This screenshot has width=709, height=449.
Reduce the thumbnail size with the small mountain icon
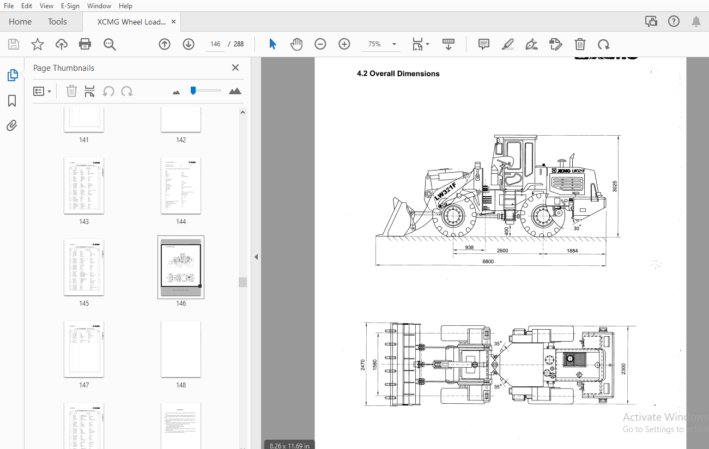pos(176,92)
